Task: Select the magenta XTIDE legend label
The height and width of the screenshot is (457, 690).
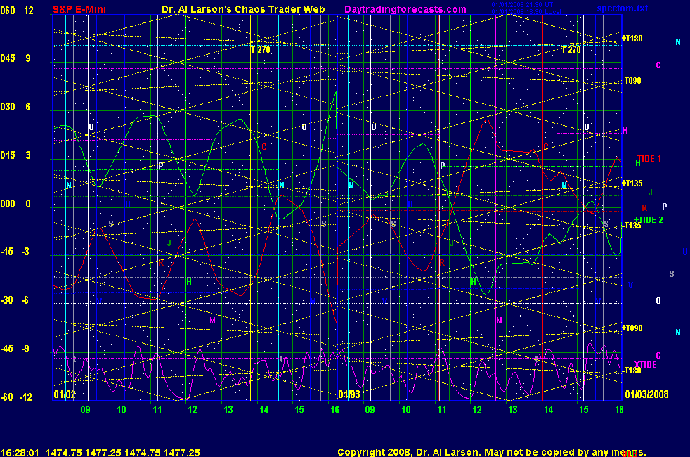Action: (x=645, y=364)
